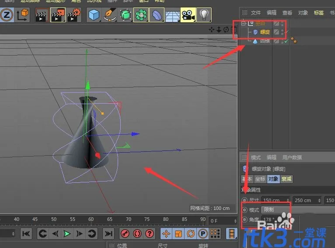Click the subdivision surface generator icon
The height and width of the screenshot is (248, 335).
(126, 15)
